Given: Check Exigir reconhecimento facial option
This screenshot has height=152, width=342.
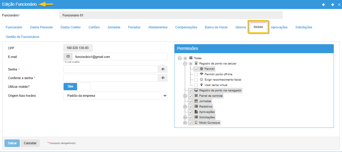Looking at the screenshot, I should click(196, 80).
